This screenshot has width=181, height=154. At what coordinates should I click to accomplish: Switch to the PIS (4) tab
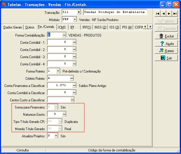(127, 27)
